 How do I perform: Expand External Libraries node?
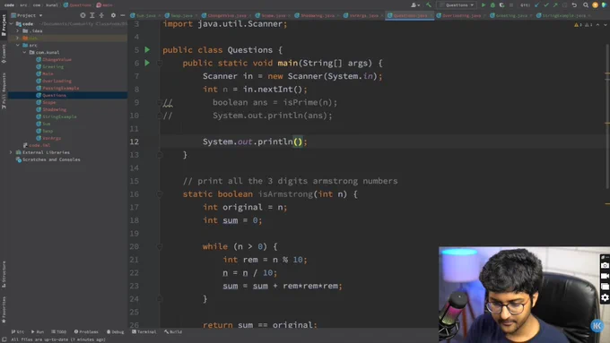(x=11, y=152)
